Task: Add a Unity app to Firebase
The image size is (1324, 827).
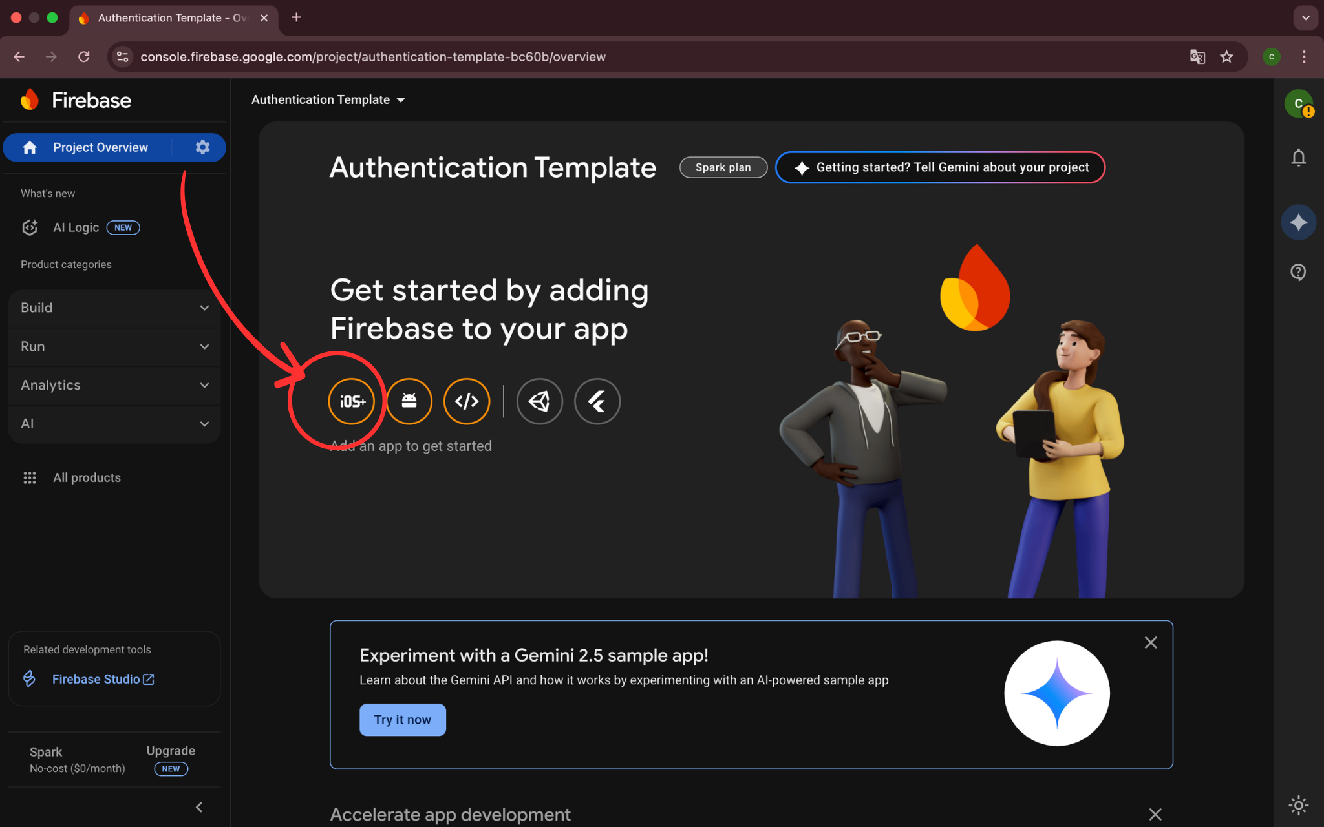Action: [539, 401]
